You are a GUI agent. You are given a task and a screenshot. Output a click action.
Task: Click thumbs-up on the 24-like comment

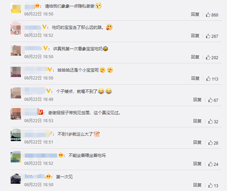coord(210,164)
